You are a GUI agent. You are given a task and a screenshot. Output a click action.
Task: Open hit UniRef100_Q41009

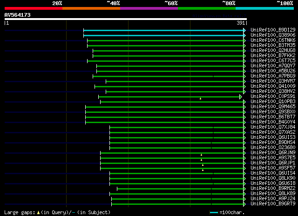point(273,86)
